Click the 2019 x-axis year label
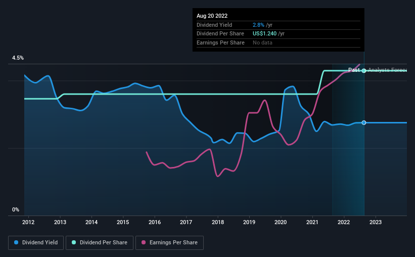 coord(249,222)
